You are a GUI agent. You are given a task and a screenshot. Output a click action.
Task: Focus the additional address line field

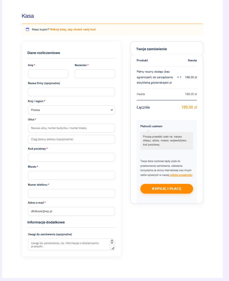click(71, 139)
